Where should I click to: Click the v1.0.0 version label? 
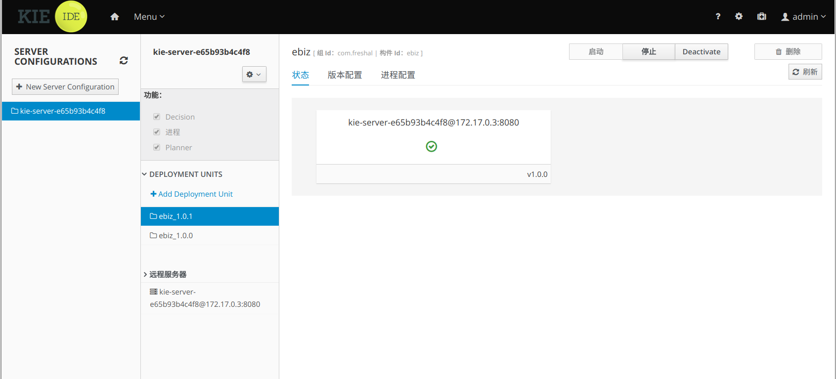pos(537,174)
